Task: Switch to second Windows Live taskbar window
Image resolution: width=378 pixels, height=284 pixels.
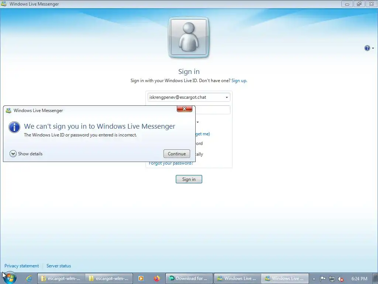Action: tap(285, 278)
